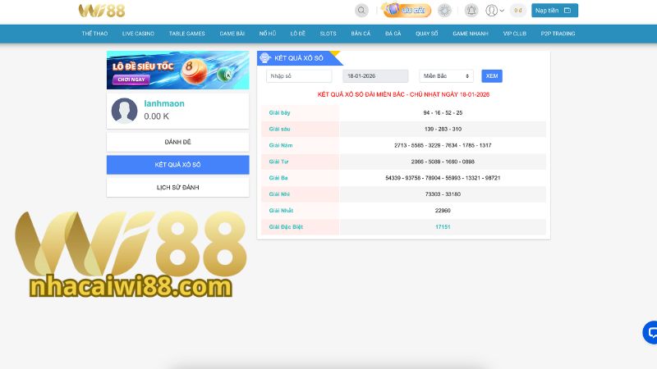Click the Giải Tư numbers starting 2066
657x369 pixels.
tap(443, 162)
